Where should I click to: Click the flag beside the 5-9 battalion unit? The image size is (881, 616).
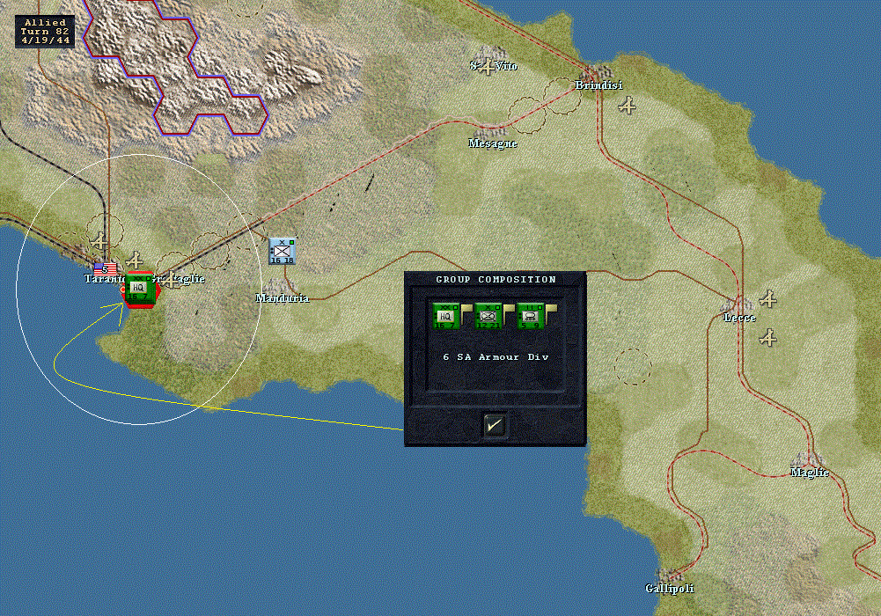pyautogui.click(x=552, y=311)
